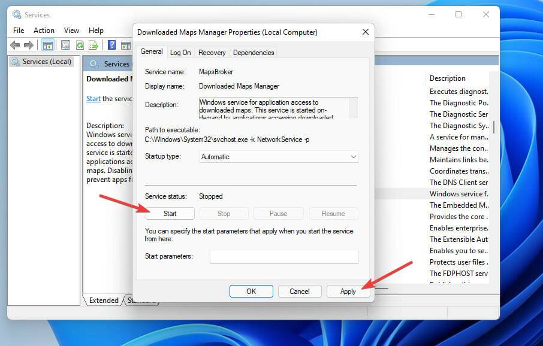Select the Windows service row in the Description column
The height and width of the screenshot is (346, 543).
(458, 193)
